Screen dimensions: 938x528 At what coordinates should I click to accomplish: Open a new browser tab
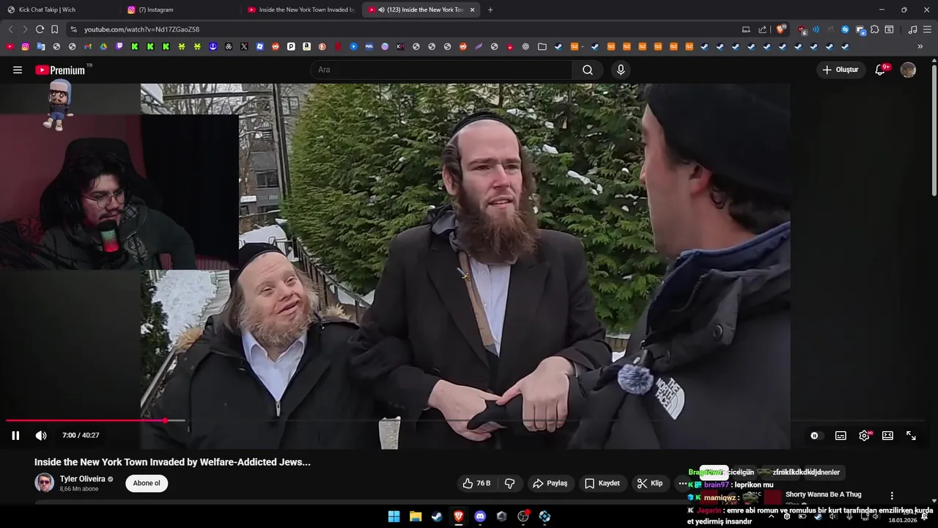point(490,10)
